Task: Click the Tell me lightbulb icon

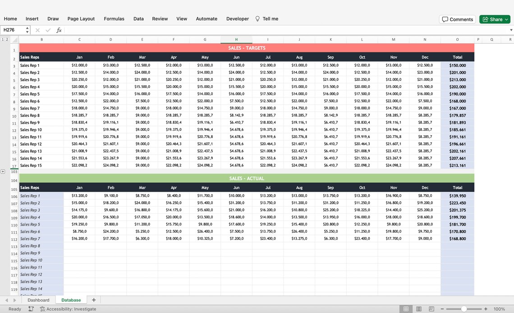Action: pos(257,19)
